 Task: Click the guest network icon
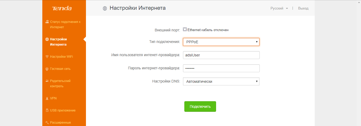pos(47,69)
